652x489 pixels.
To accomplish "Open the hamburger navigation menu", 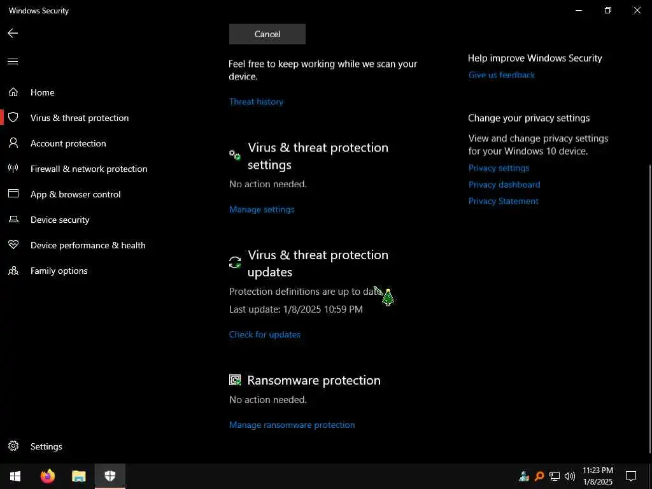I will [x=13, y=62].
